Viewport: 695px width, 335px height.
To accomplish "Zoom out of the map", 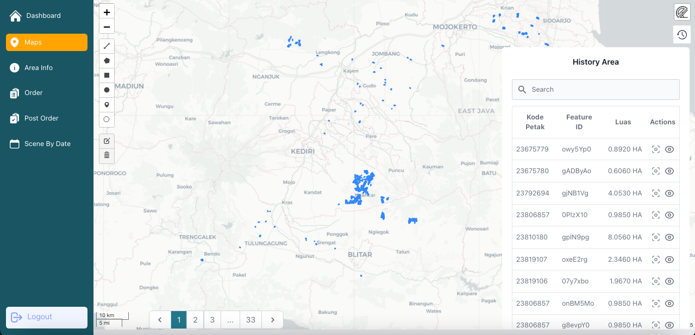I will 107,27.
